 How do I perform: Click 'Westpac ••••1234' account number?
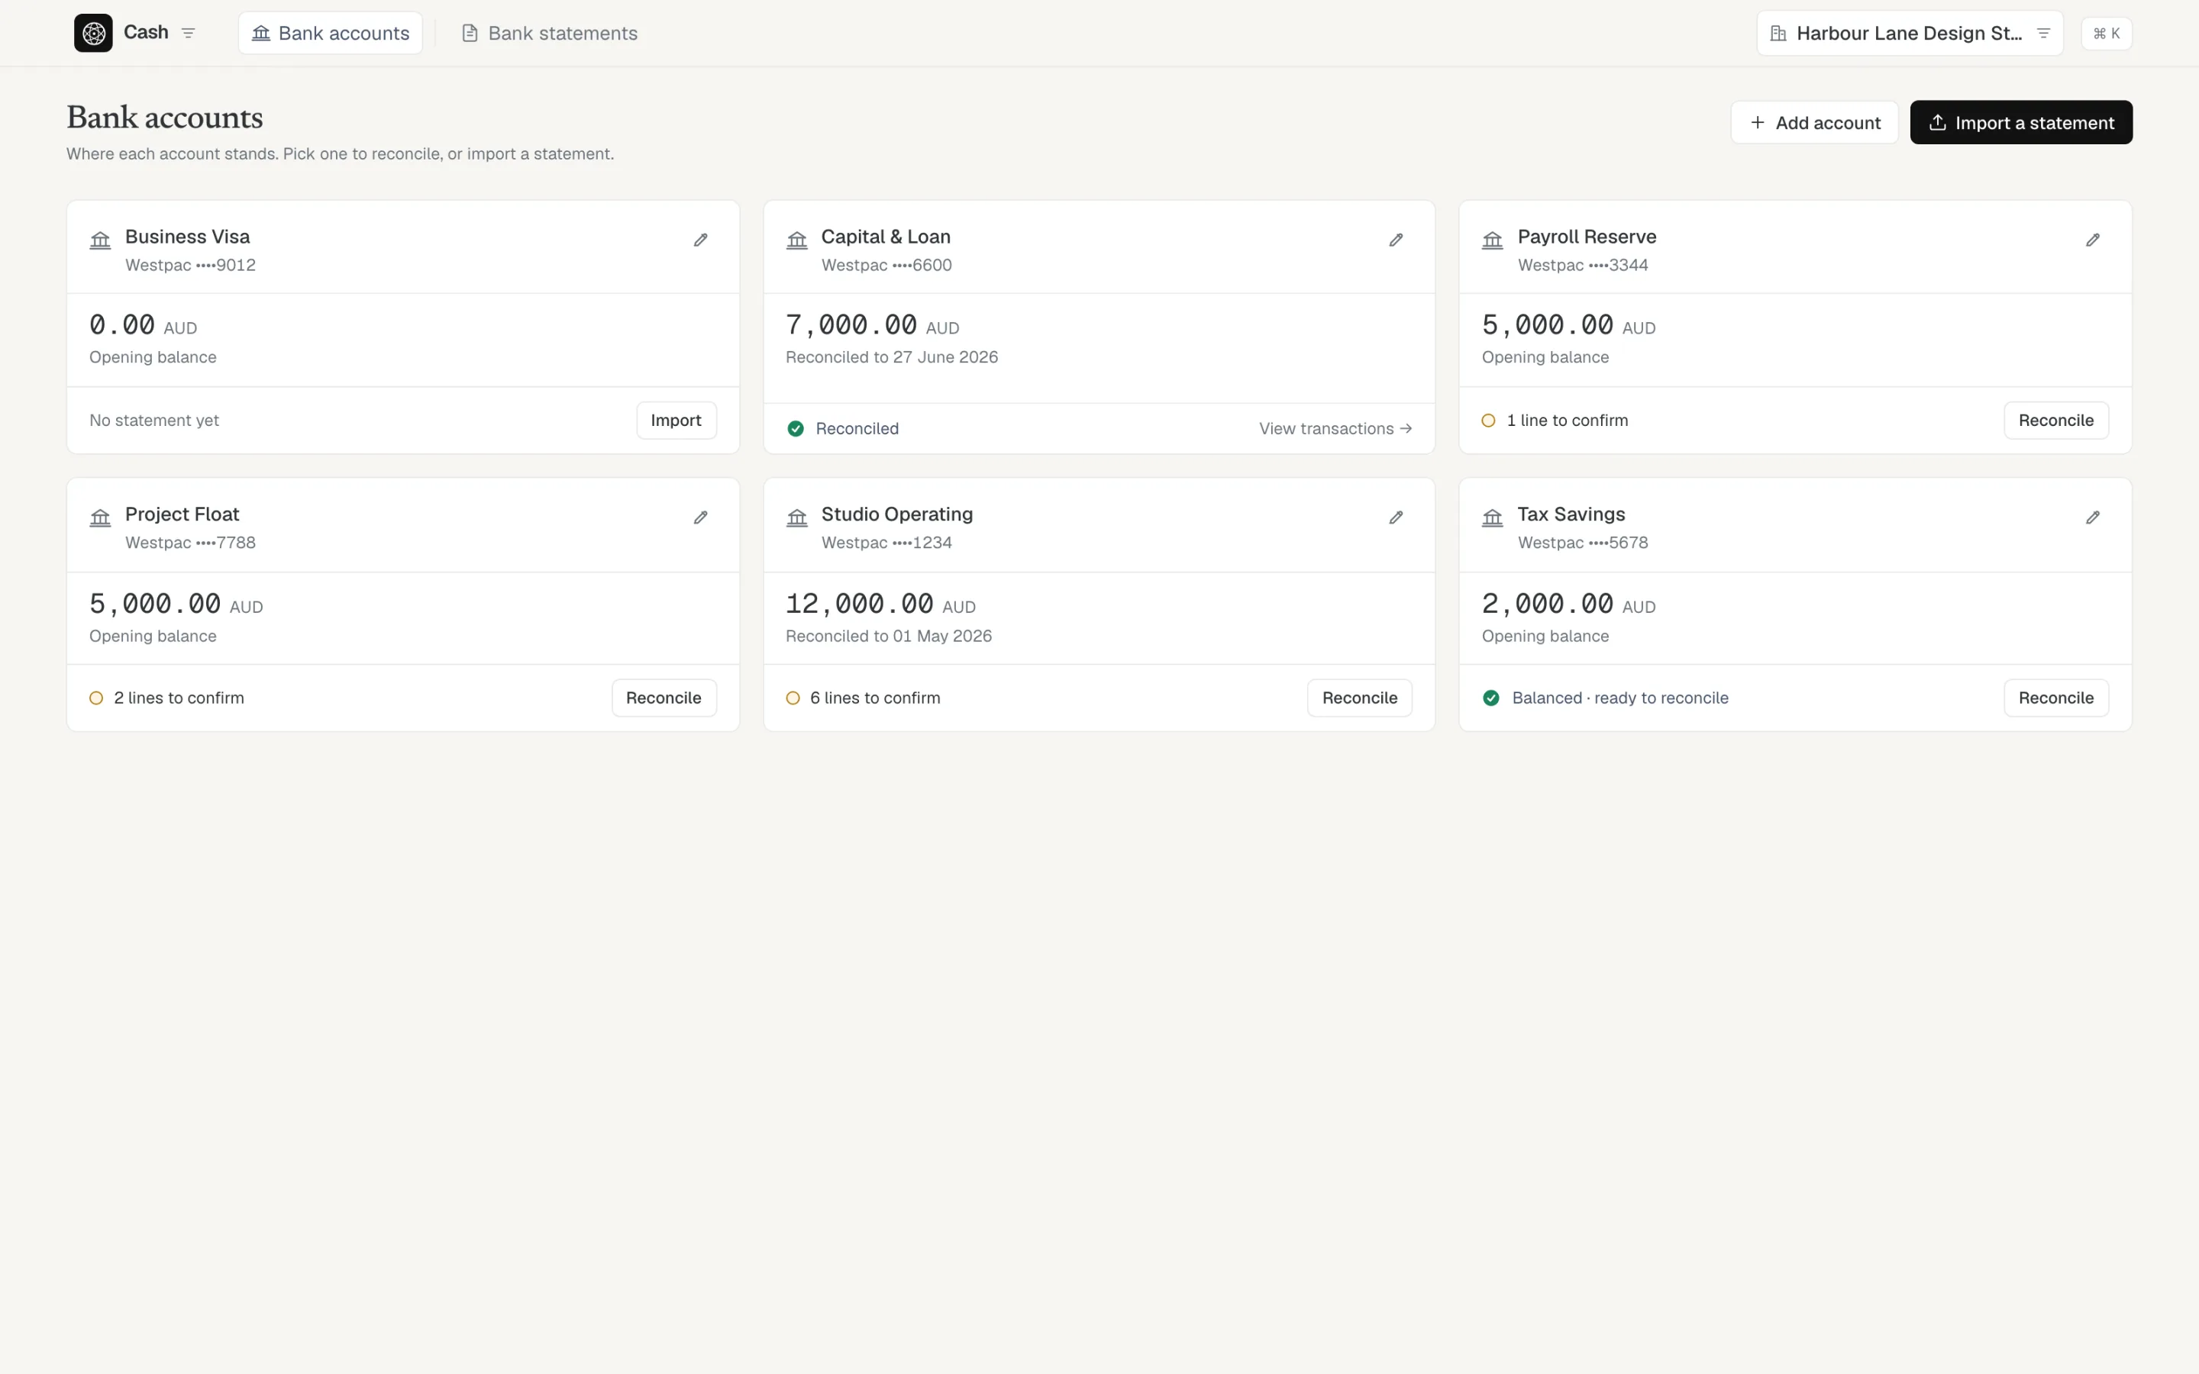tap(886, 543)
